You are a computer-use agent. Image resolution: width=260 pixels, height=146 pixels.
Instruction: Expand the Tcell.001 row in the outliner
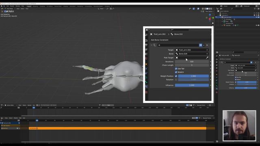tap(222, 25)
